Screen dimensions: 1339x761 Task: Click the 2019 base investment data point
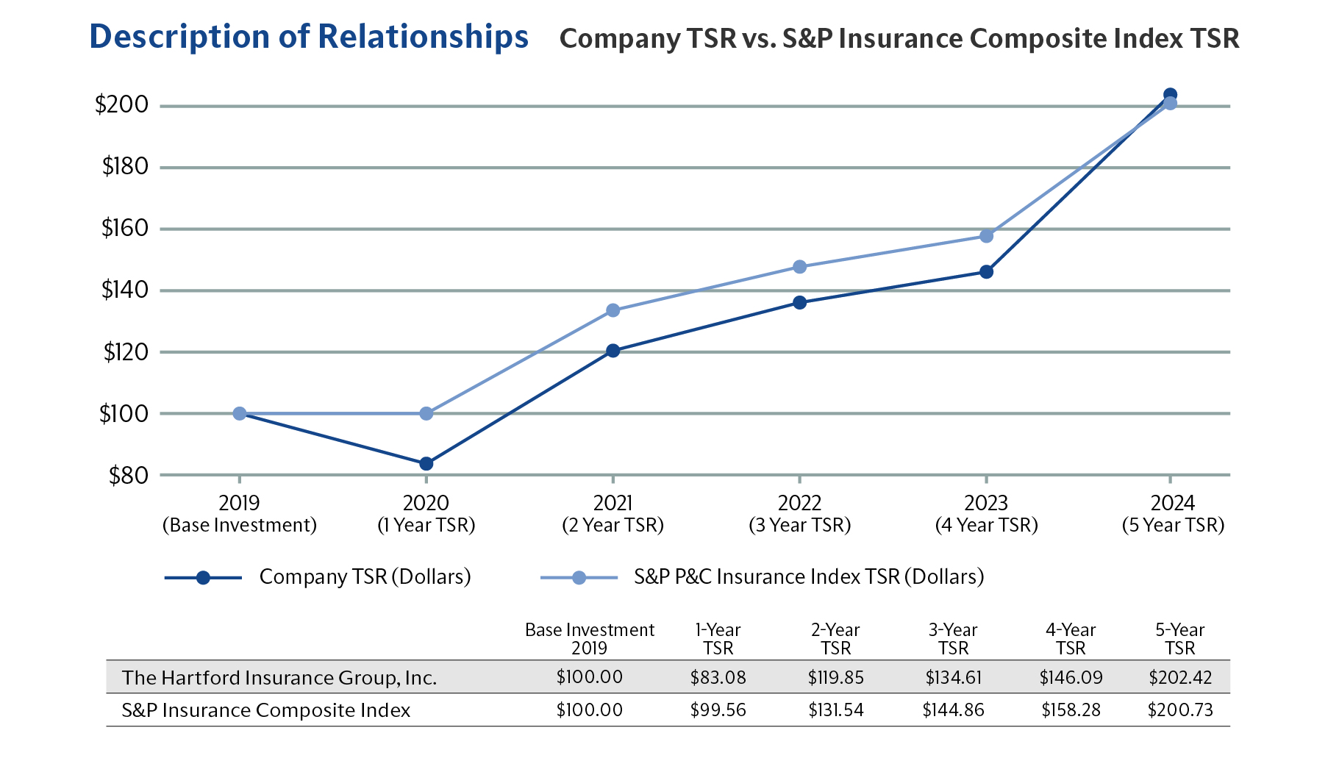point(239,414)
